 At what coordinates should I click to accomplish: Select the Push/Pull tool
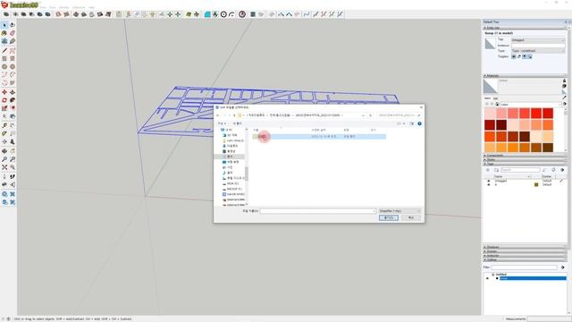coord(13,92)
